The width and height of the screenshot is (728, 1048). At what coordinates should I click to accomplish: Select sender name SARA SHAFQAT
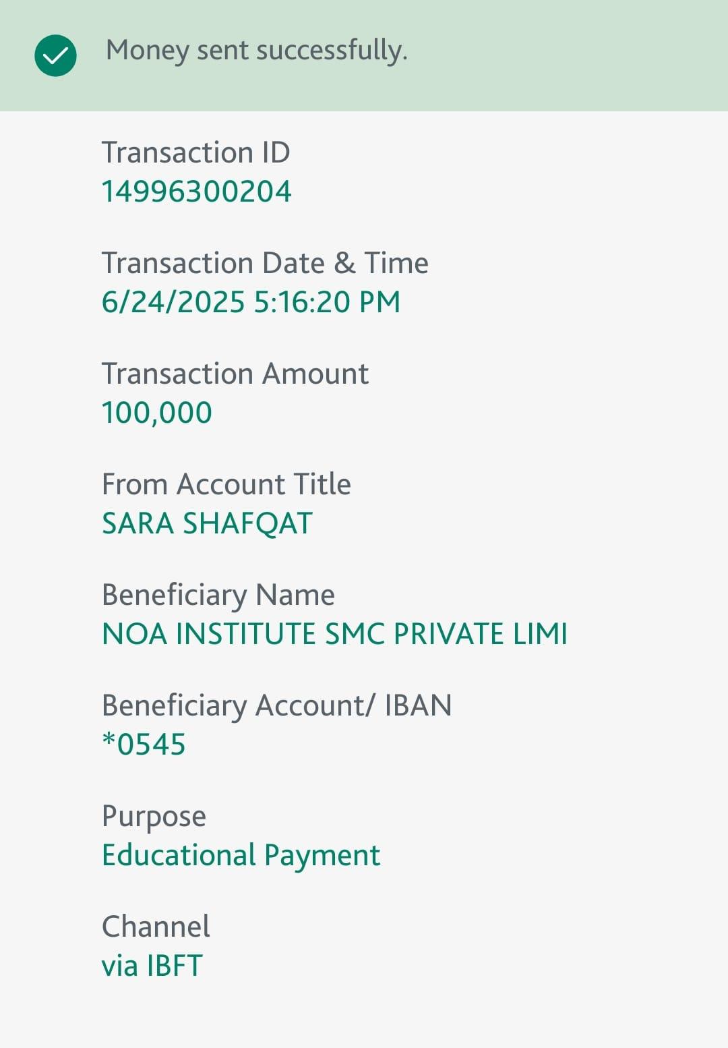(x=207, y=523)
